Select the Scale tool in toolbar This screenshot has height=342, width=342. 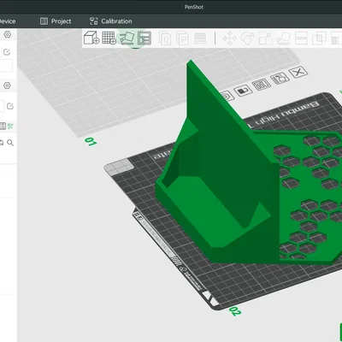(265, 38)
